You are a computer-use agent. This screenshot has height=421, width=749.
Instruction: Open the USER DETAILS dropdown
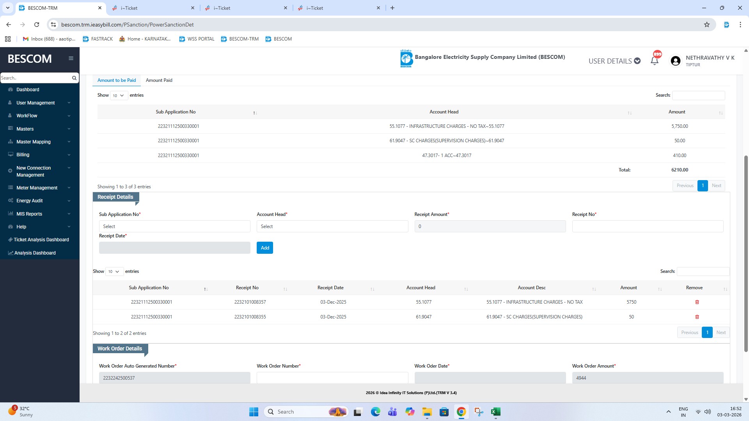click(x=614, y=61)
